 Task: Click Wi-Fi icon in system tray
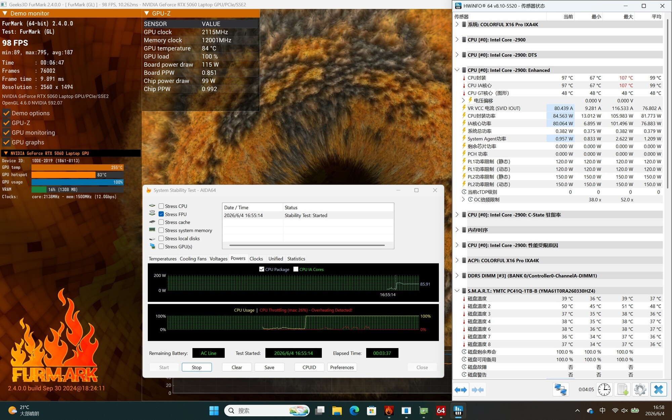click(615, 411)
